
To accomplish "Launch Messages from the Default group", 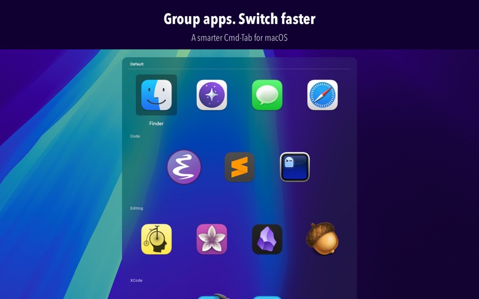I will pyautogui.click(x=267, y=95).
